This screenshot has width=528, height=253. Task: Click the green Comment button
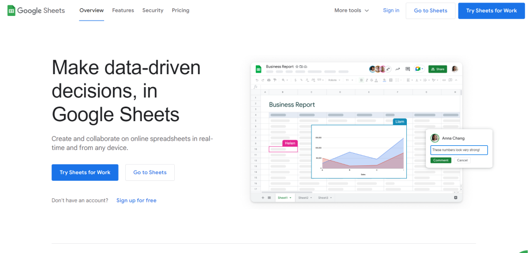441,160
